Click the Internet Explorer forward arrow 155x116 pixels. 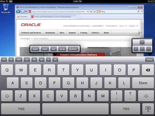22,12
